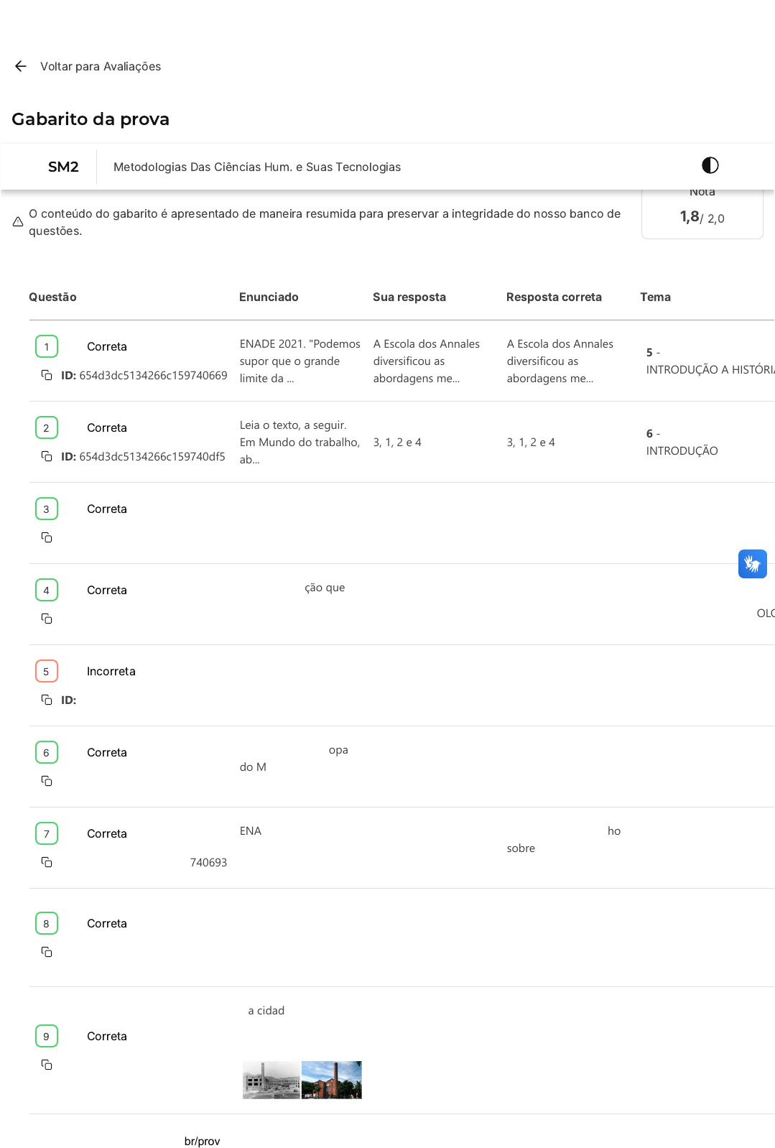The width and height of the screenshot is (775, 1148).
Task: Select the incorrect question 5 badge
Action: 47,671
